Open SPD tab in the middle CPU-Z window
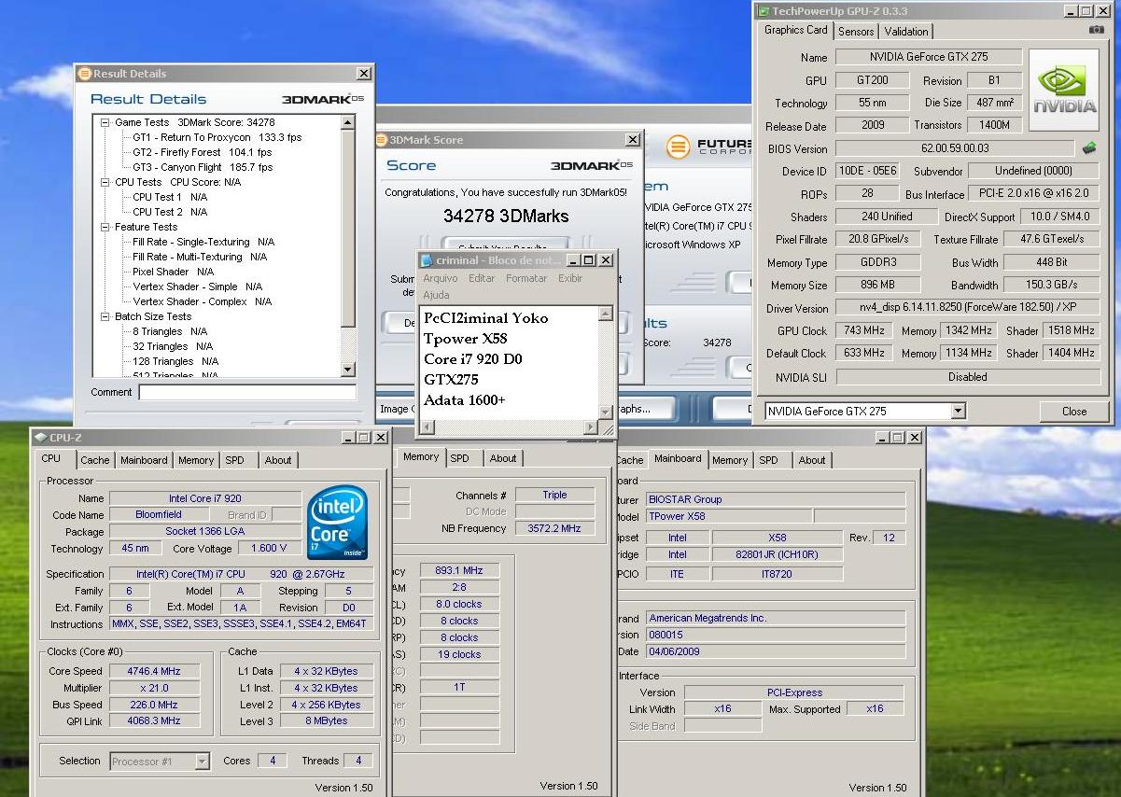 [x=460, y=458]
